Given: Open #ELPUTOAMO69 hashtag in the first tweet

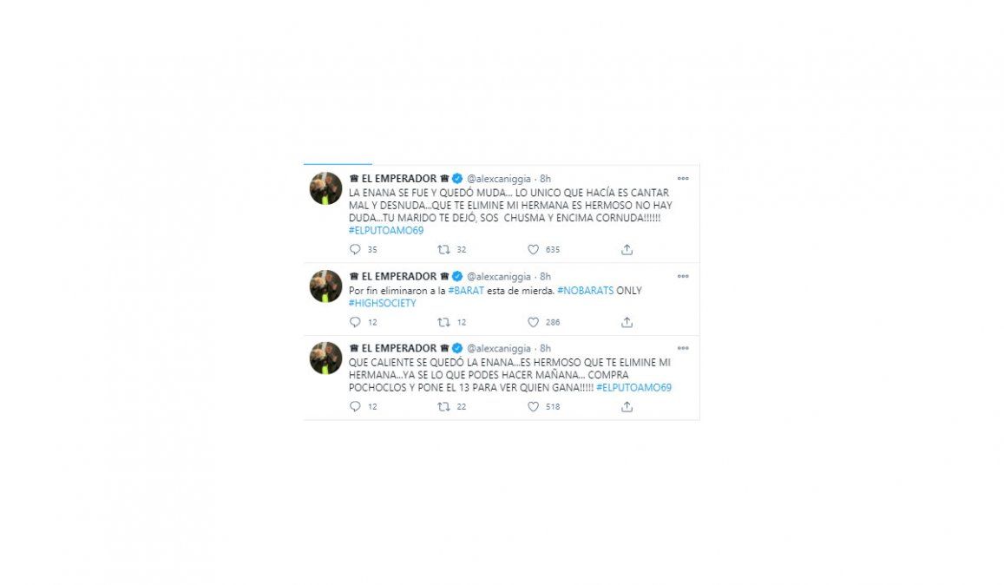Looking at the screenshot, I should click(386, 231).
